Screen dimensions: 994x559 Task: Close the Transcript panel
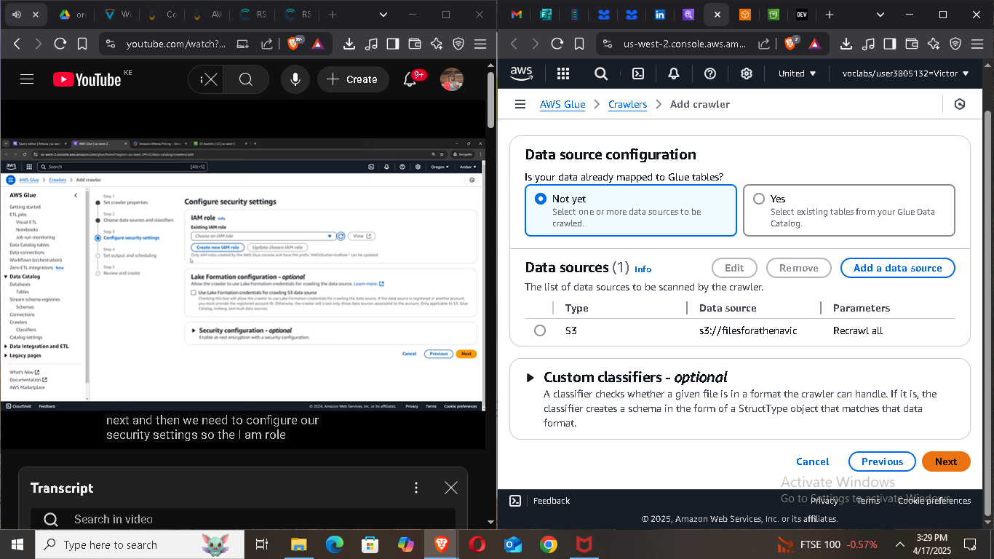coord(451,488)
